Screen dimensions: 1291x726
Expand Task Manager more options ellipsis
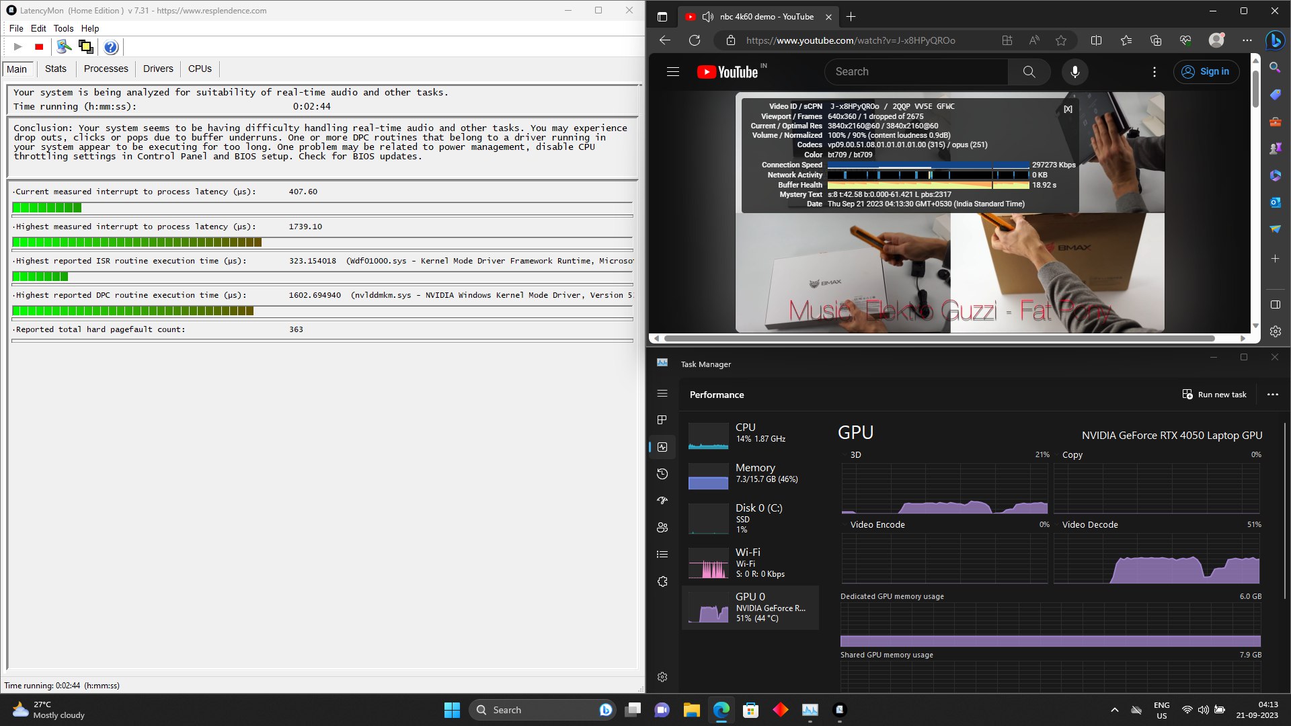1272,395
